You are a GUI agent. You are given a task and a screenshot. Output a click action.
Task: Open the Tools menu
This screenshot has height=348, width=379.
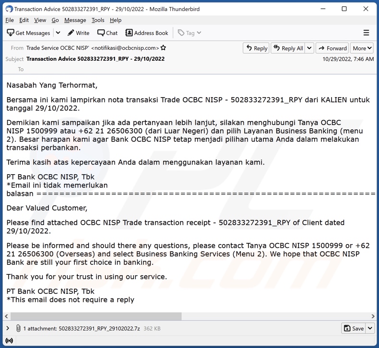(x=98, y=20)
